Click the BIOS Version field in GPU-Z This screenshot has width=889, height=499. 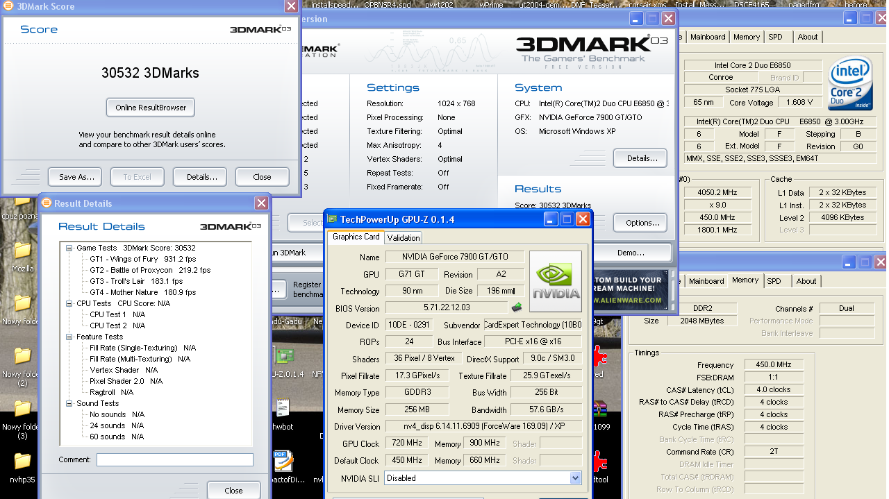pos(447,308)
